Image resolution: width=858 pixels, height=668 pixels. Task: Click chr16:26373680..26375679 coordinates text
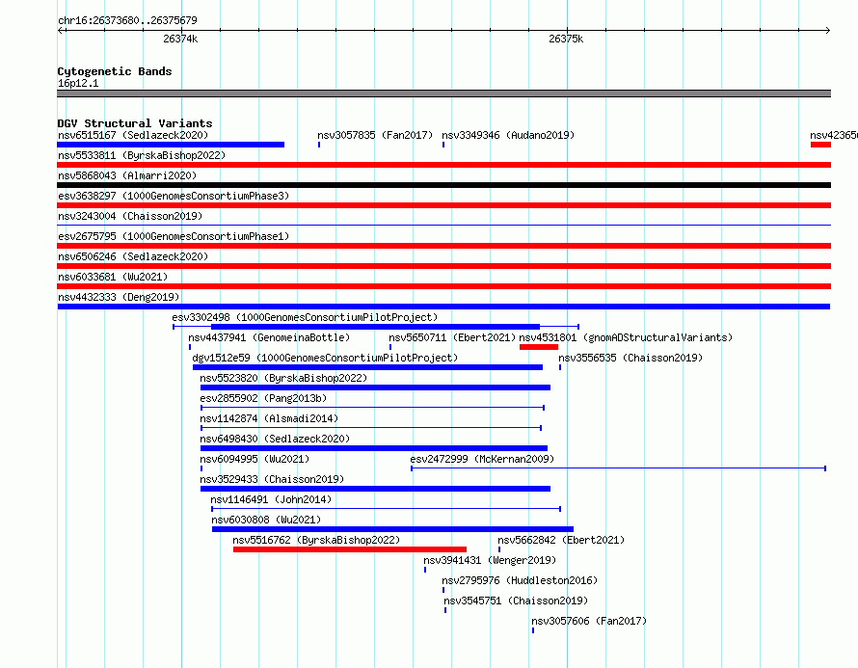click(x=127, y=20)
